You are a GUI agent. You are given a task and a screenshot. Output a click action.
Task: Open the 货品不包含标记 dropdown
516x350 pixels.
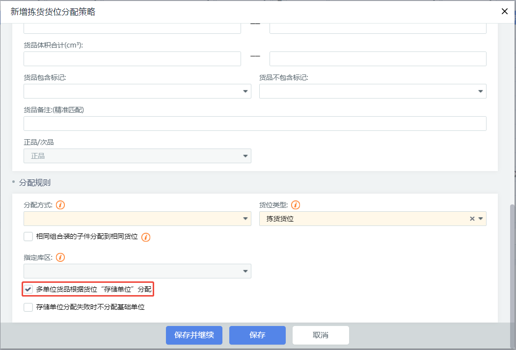click(373, 91)
